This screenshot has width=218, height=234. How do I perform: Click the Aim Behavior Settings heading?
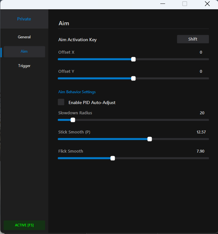(x=77, y=92)
